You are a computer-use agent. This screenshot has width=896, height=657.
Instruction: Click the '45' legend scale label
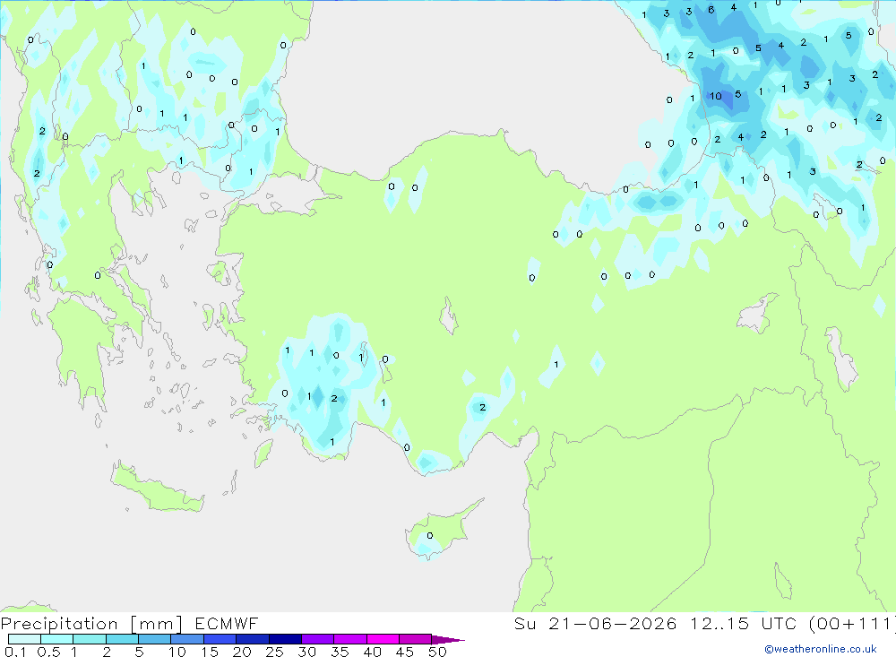pyautogui.click(x=405, y=652)
